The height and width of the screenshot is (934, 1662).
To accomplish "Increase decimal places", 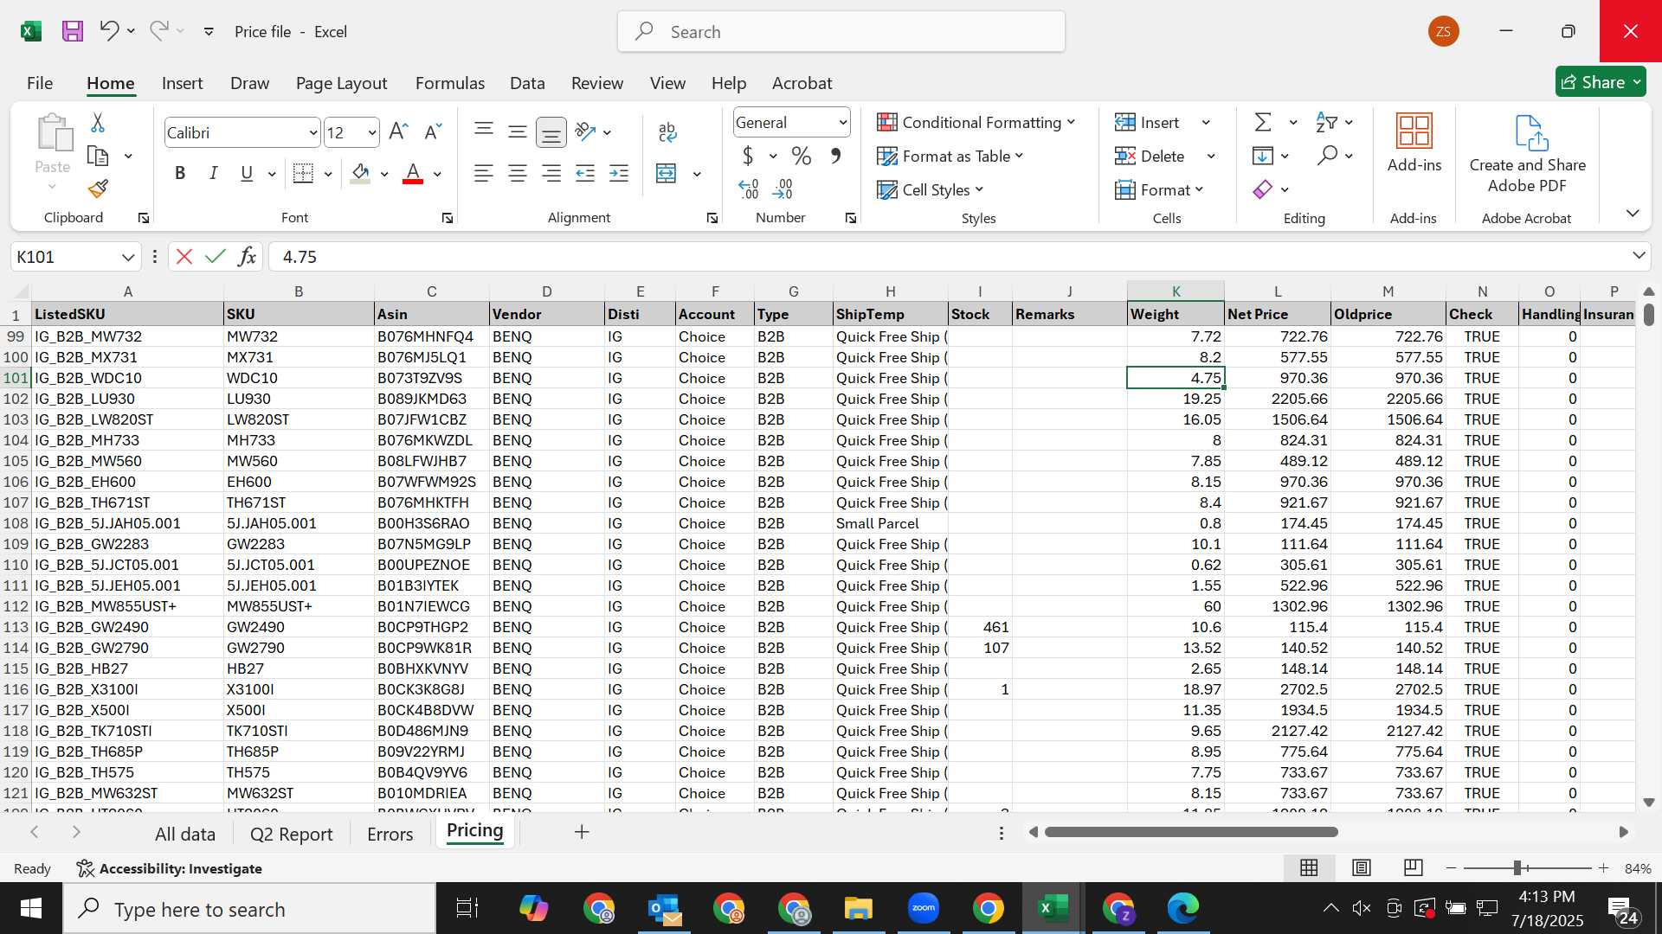I will coord(749,189).
